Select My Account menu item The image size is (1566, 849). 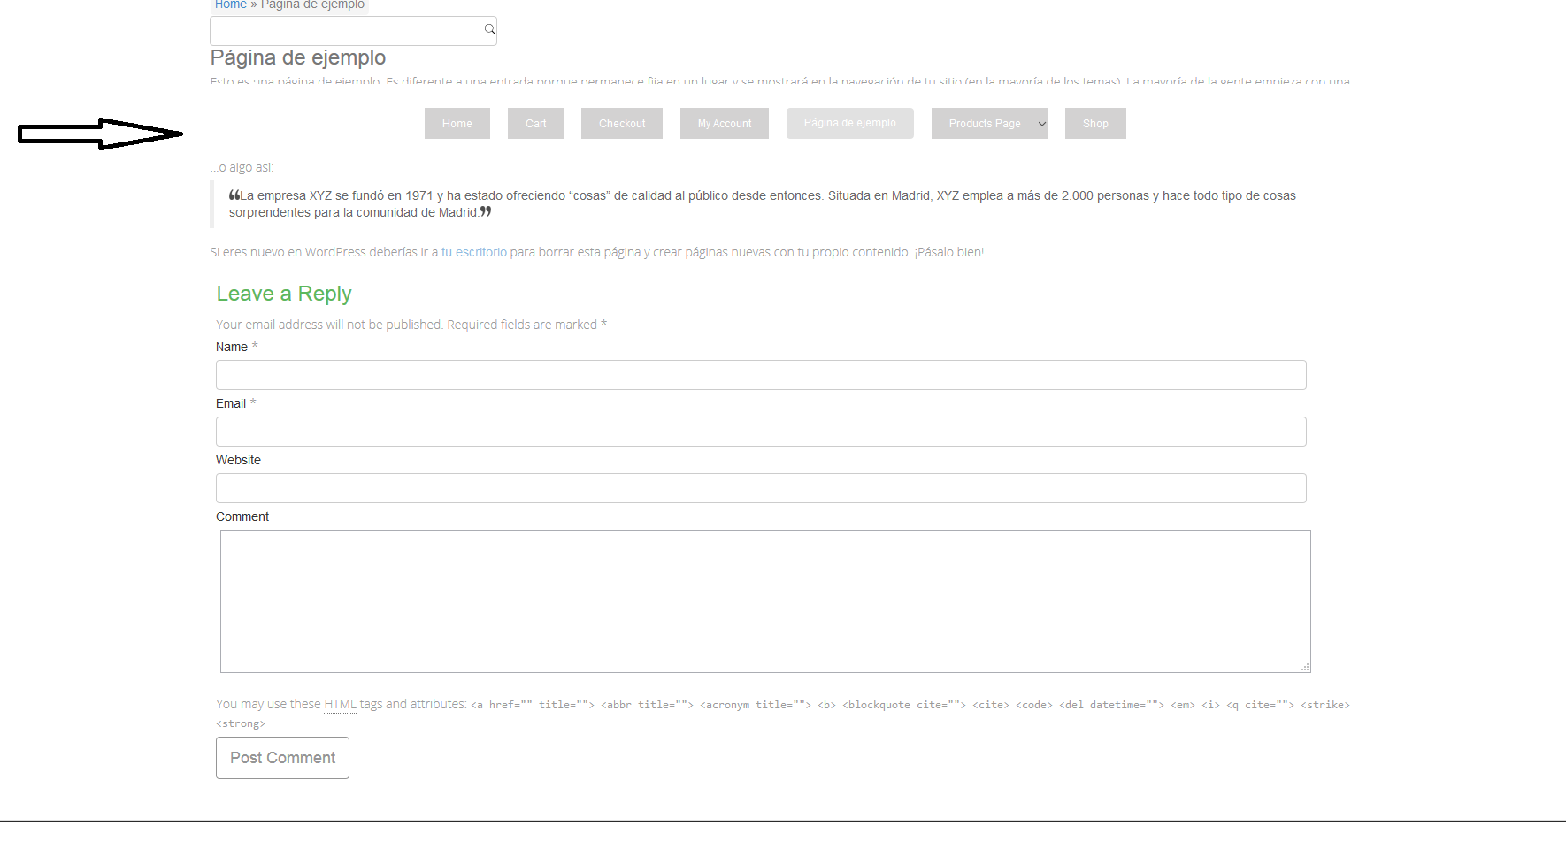click(x=724, y=124)
